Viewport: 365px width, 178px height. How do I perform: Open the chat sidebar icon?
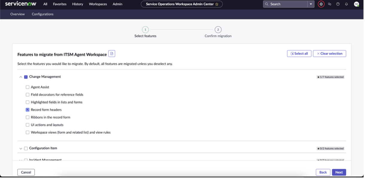(329, 4)
